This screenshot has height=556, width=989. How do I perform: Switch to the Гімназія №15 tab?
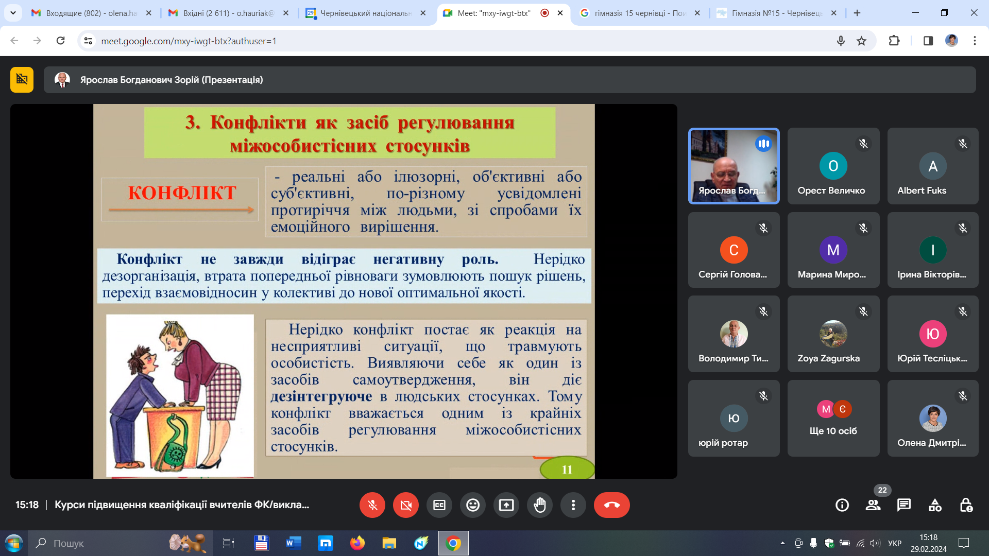click(776, 13)
